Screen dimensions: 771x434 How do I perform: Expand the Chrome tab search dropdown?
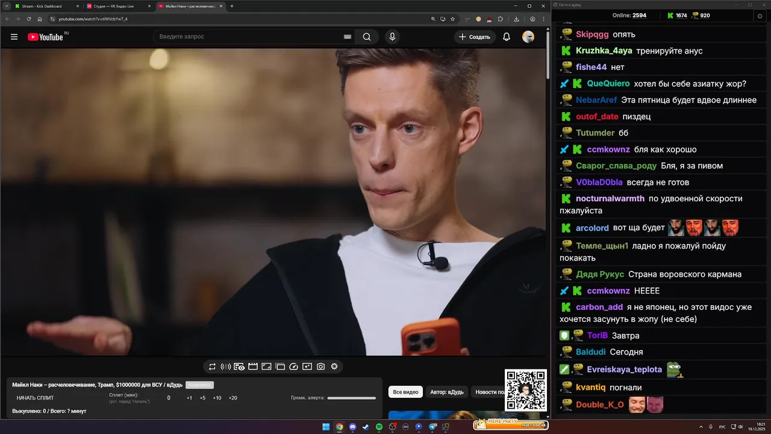[6, 6]
